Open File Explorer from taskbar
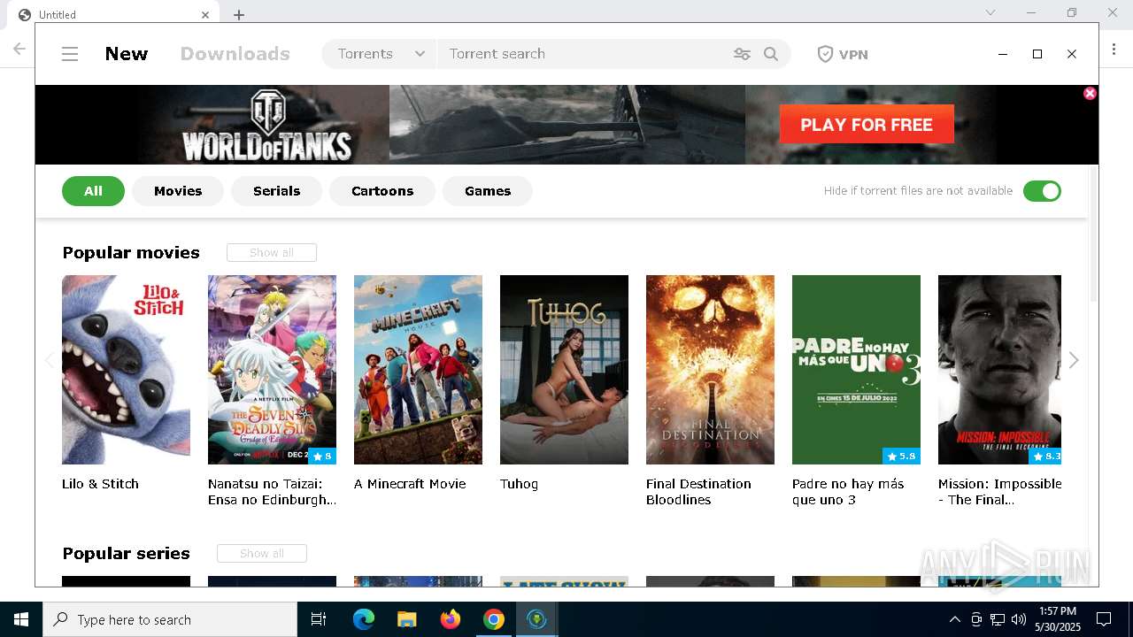1133x637 pixels. (x=406, y=619)
